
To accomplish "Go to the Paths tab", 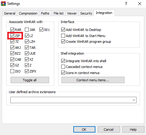I will click(45, 13).
